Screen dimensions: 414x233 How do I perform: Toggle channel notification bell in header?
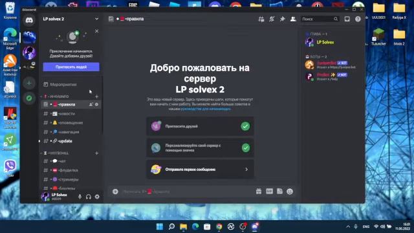tap(272, 19)
